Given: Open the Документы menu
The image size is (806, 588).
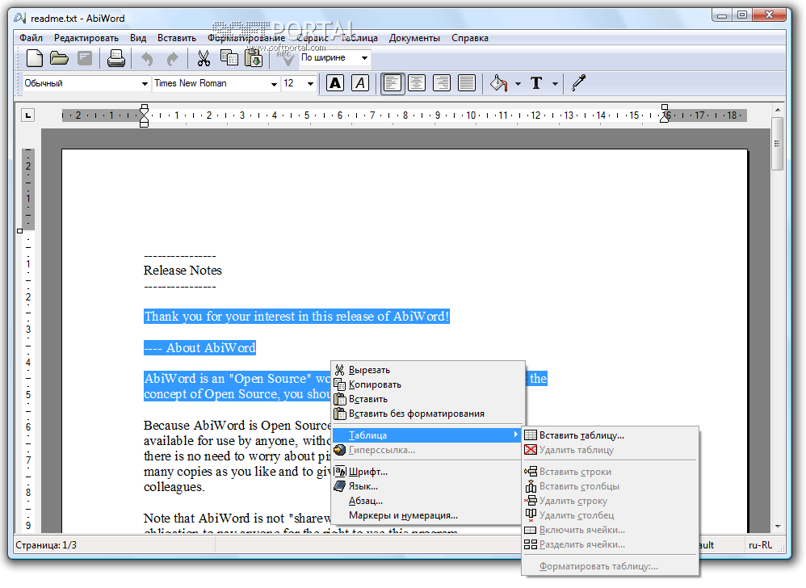Looking at the screenshot, I should tap(414, 37).
